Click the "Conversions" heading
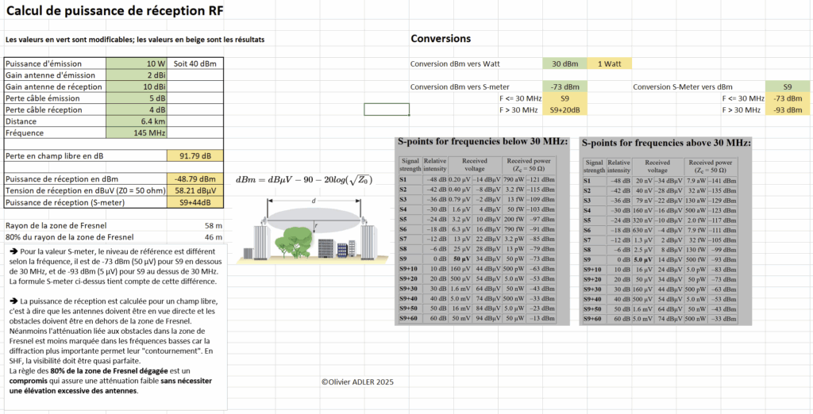 coord(441,38)
